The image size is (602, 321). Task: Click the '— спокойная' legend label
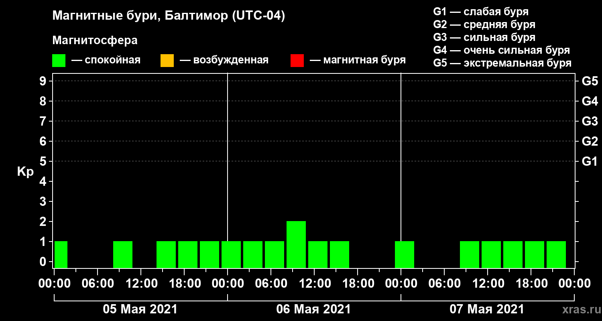(x=106, y=60)
